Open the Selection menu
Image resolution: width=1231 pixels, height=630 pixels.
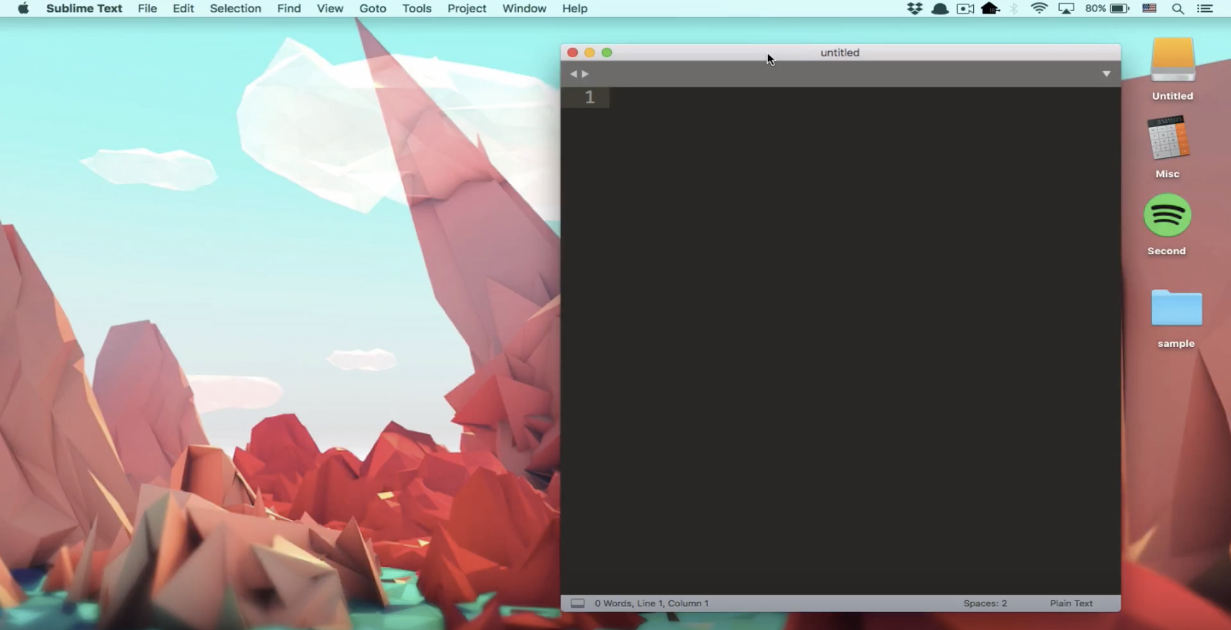point(236,9)
